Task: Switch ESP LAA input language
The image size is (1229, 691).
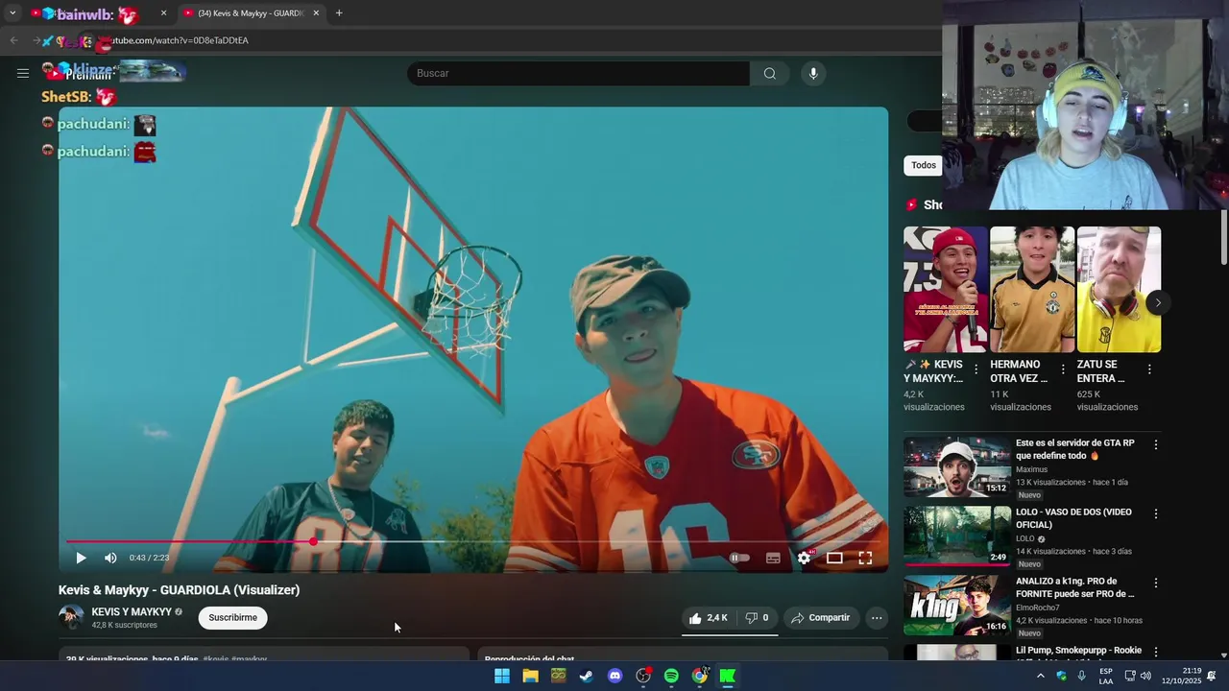Action: coord(1106,676)
